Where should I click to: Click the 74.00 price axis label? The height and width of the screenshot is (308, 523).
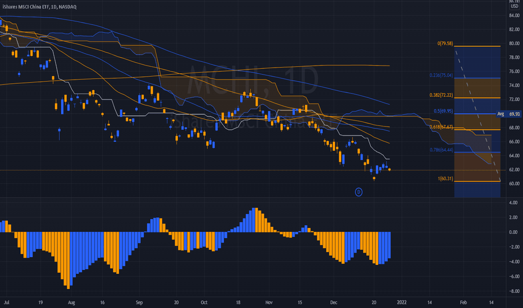[x=515, y=85]
